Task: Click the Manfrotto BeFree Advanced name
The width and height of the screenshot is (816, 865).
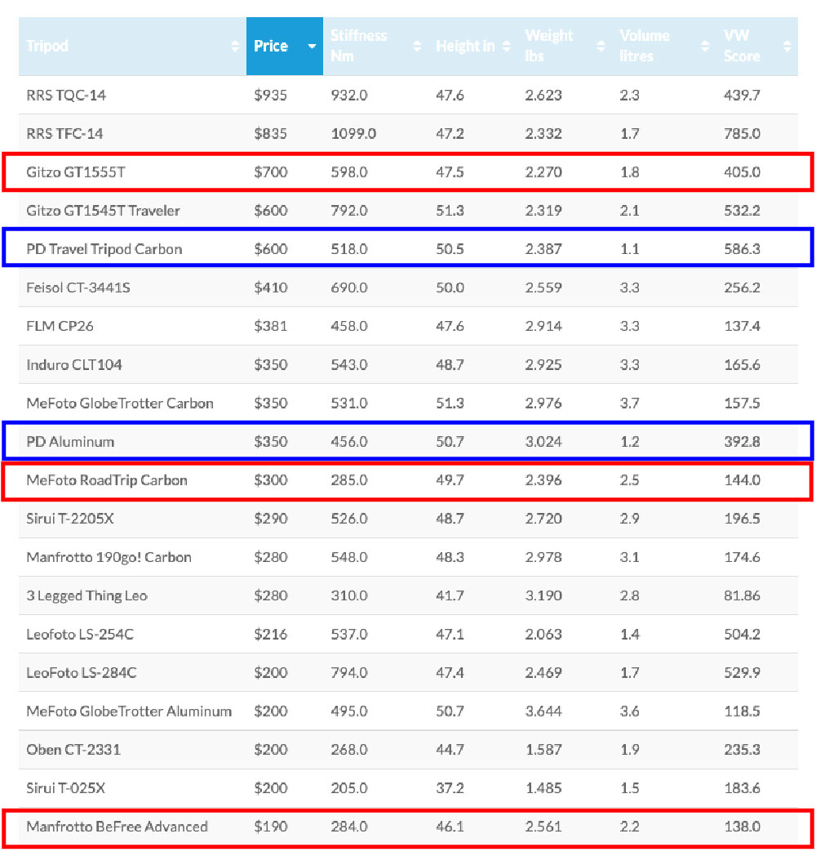Action: pos(117,827)
